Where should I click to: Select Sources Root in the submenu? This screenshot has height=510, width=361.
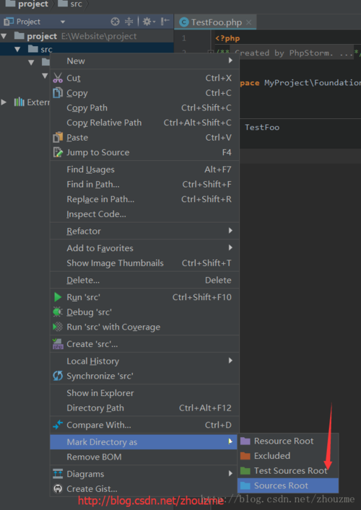288,486
